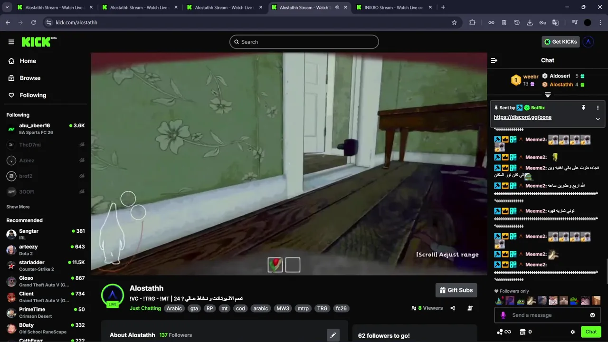Click the translate extension icon
The image size is (608, 342).
(x=555, y=22)
